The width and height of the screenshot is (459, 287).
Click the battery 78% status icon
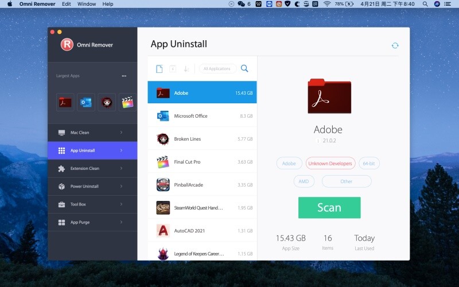click(345, 4)
